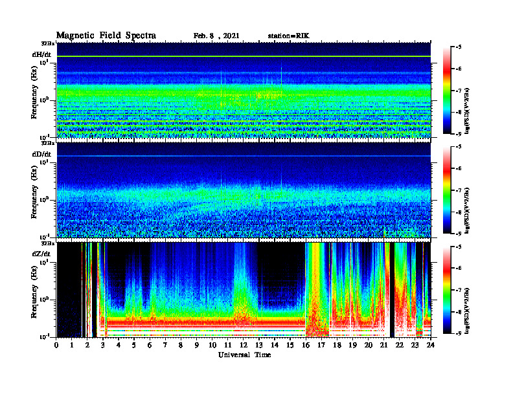Click the 10^0 frequency tick of dD/dt panel
This screenshot has height=396, width=513.
[x=44, y=199]
